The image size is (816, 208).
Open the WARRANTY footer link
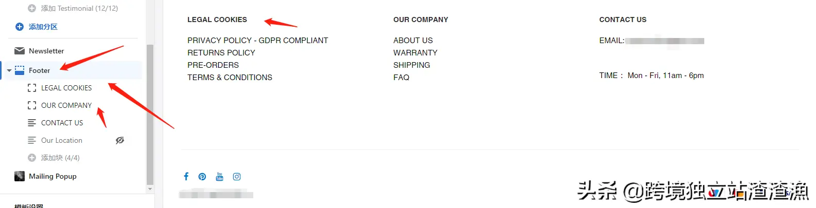coord(415,53)
